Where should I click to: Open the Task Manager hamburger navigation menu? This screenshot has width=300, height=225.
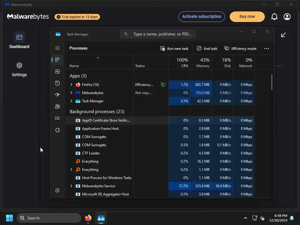tap(57, 48)
